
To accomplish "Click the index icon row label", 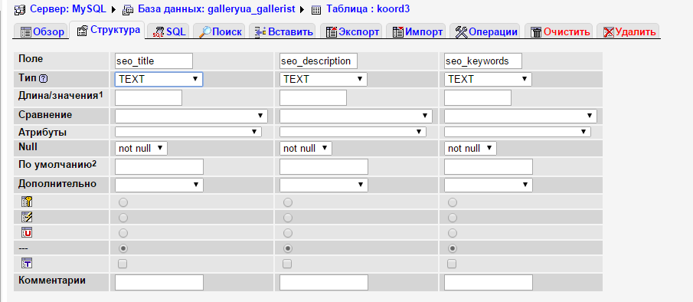I will [27, 217].
